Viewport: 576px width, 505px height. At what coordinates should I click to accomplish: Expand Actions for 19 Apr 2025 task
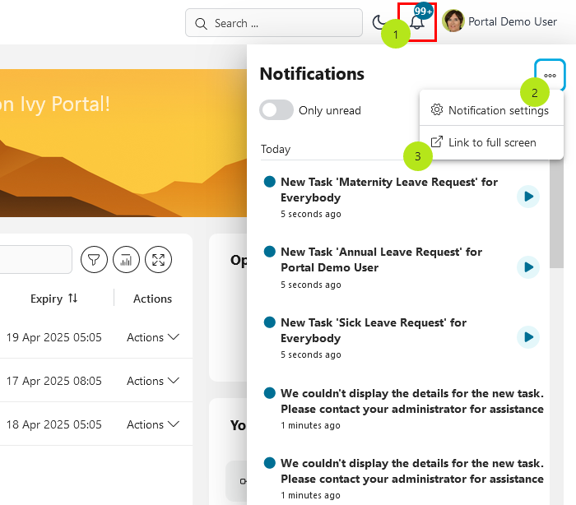pos(153,337)
